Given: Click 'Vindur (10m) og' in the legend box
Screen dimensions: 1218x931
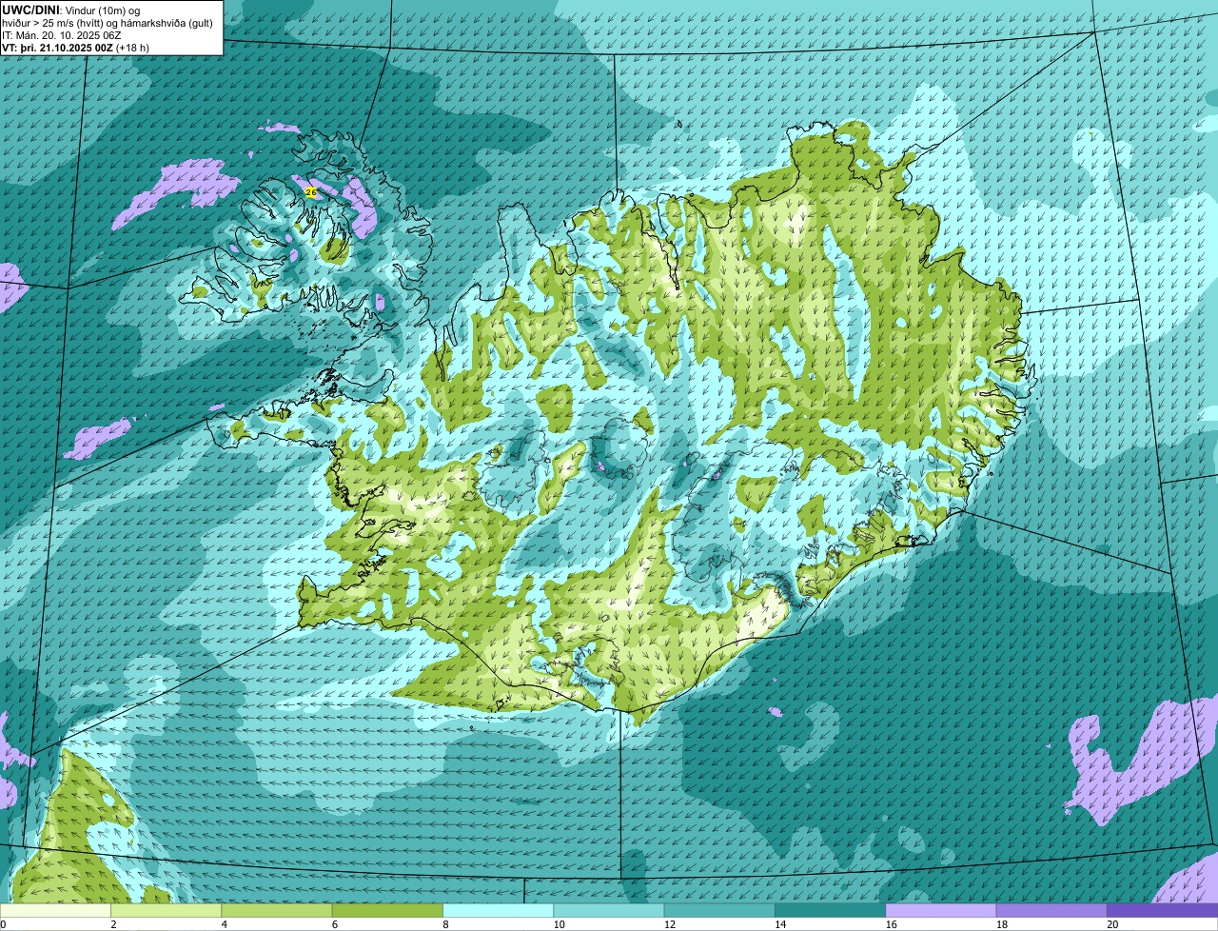Looking at the screenshot, I should pos(103,10).
